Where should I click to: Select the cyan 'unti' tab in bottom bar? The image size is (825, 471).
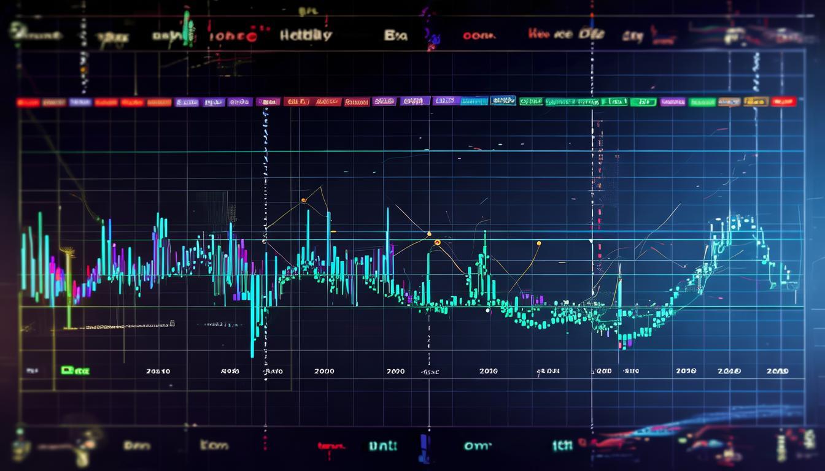tap(382, 446)
